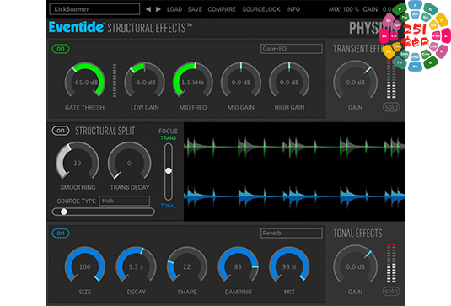Click the Focus vertical slider handle
The height and width of the screenshot is (306, 451).
[169, 170]
